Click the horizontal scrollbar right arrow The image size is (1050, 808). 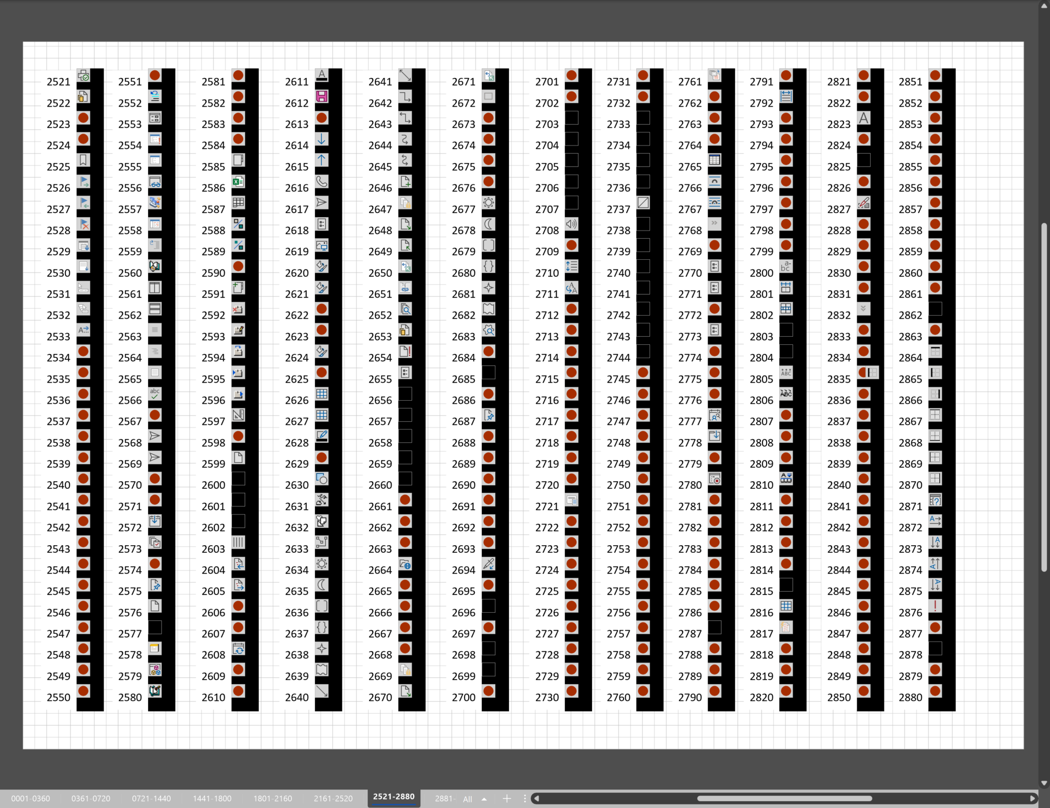tap(1033, 798)
